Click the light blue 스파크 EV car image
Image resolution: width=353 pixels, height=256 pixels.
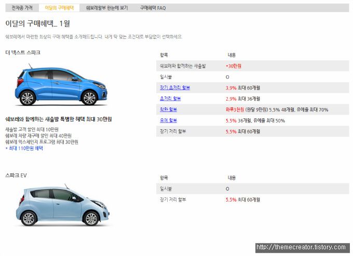(x=63, y=205)
